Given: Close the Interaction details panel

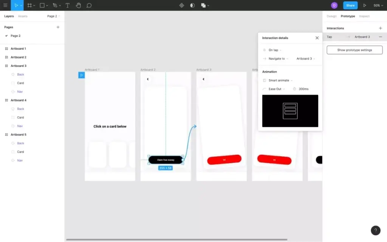Looking at the screenshot, I should pos(317,38).
